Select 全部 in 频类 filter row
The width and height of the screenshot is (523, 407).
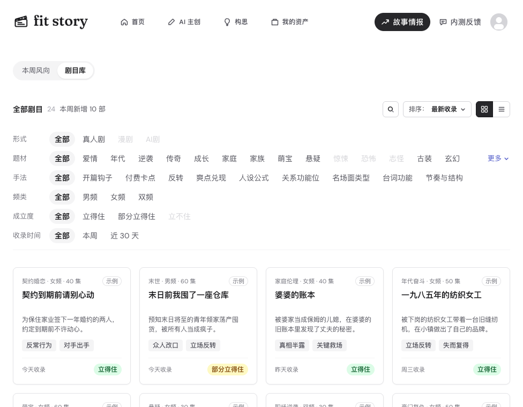pyautogui.click(x=62, y=197)
